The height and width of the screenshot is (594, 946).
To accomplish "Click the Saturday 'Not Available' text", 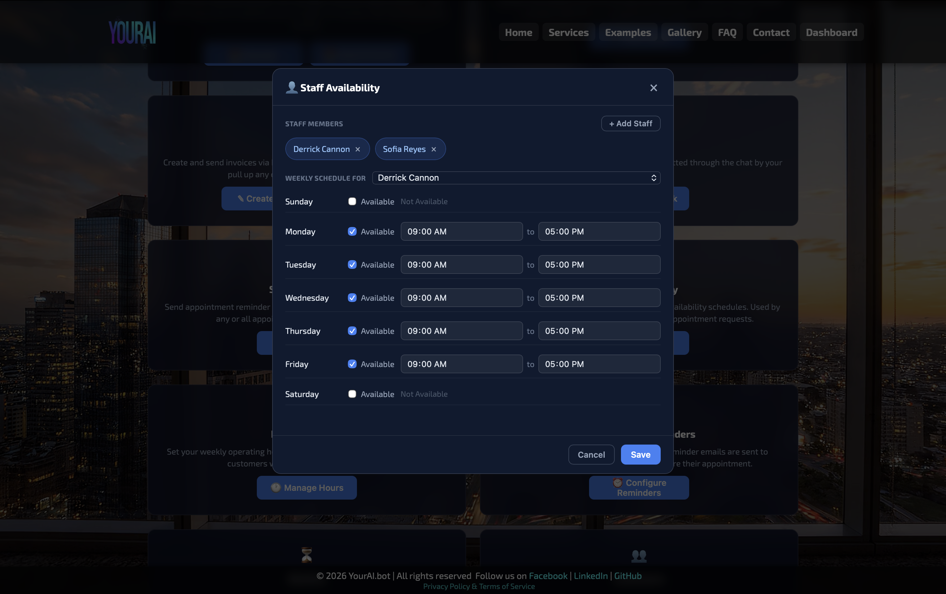I will click(424, 394).
